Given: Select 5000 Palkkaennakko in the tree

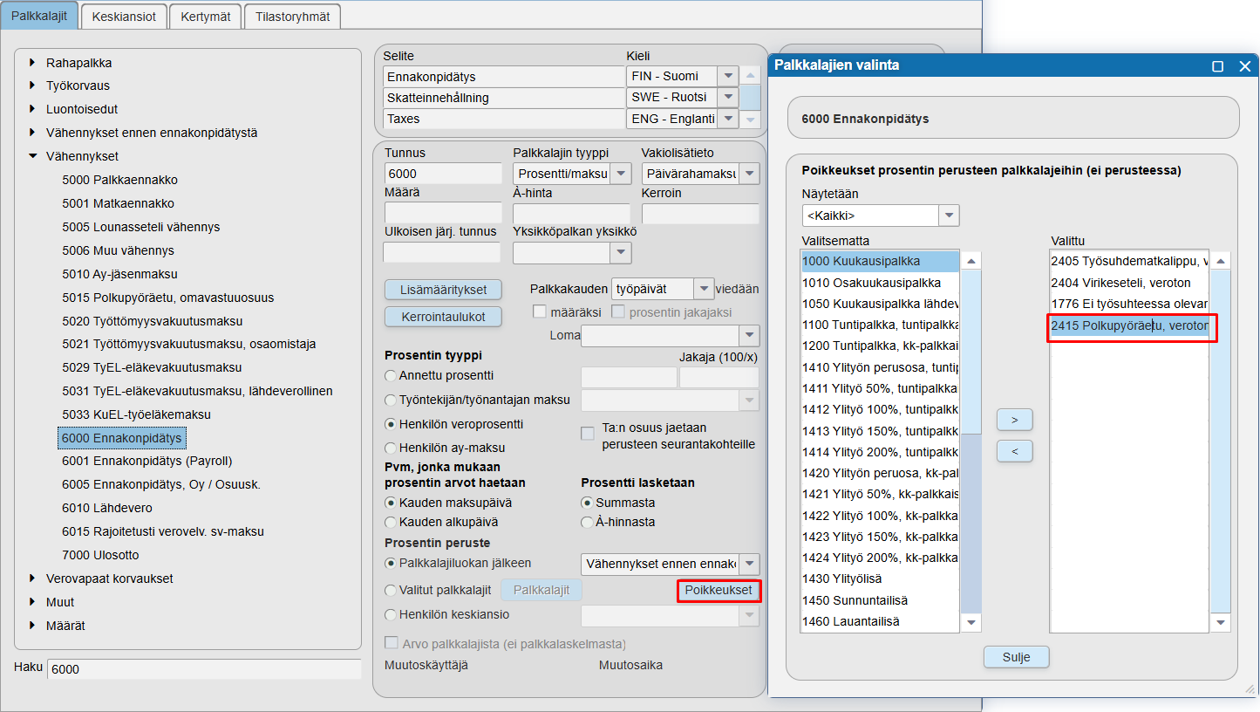Looking at the screenshot, I should 119,180.
